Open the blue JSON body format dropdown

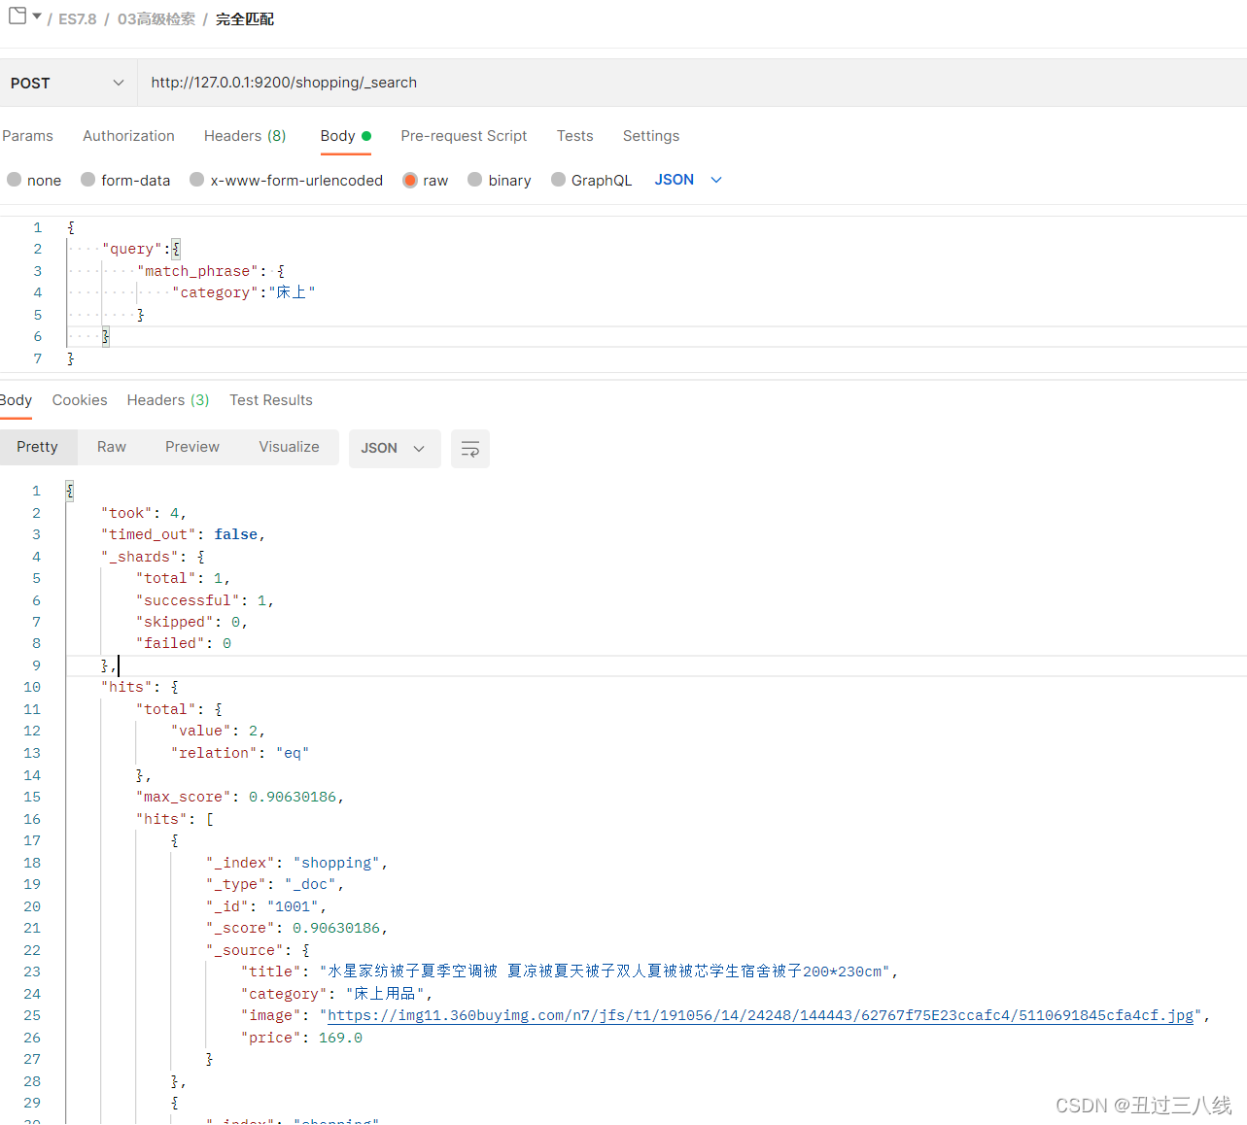[688, 180]
